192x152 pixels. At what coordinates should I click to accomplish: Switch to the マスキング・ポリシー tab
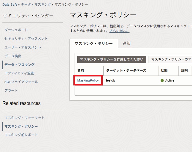click(x=94, y=43)
